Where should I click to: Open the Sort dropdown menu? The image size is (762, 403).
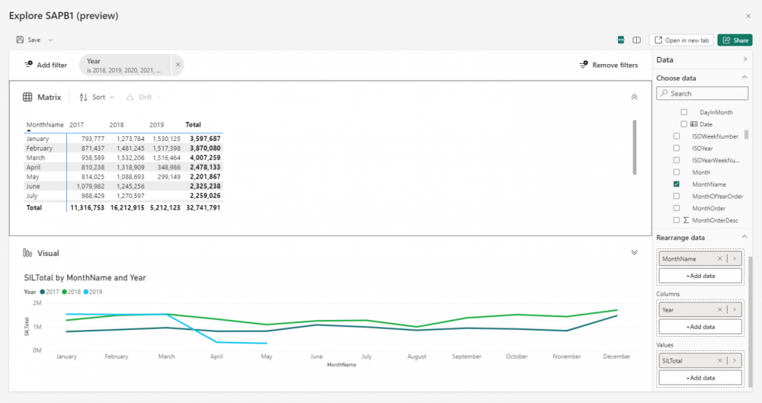pyautogui.click(x=98, y=98)
